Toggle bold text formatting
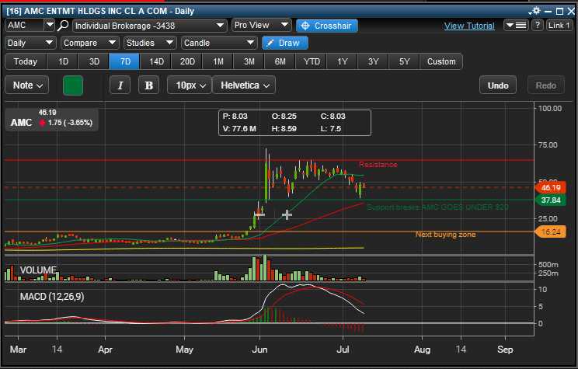Image resolution: width=578 pixels, height=369 pixels. pyautogui.click(x=148, y=85)
